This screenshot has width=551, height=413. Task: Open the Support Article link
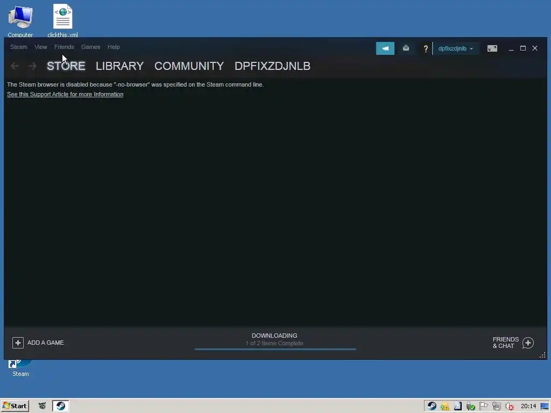(65, 94)
